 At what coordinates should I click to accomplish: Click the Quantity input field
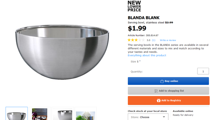[x=203, y=71]
